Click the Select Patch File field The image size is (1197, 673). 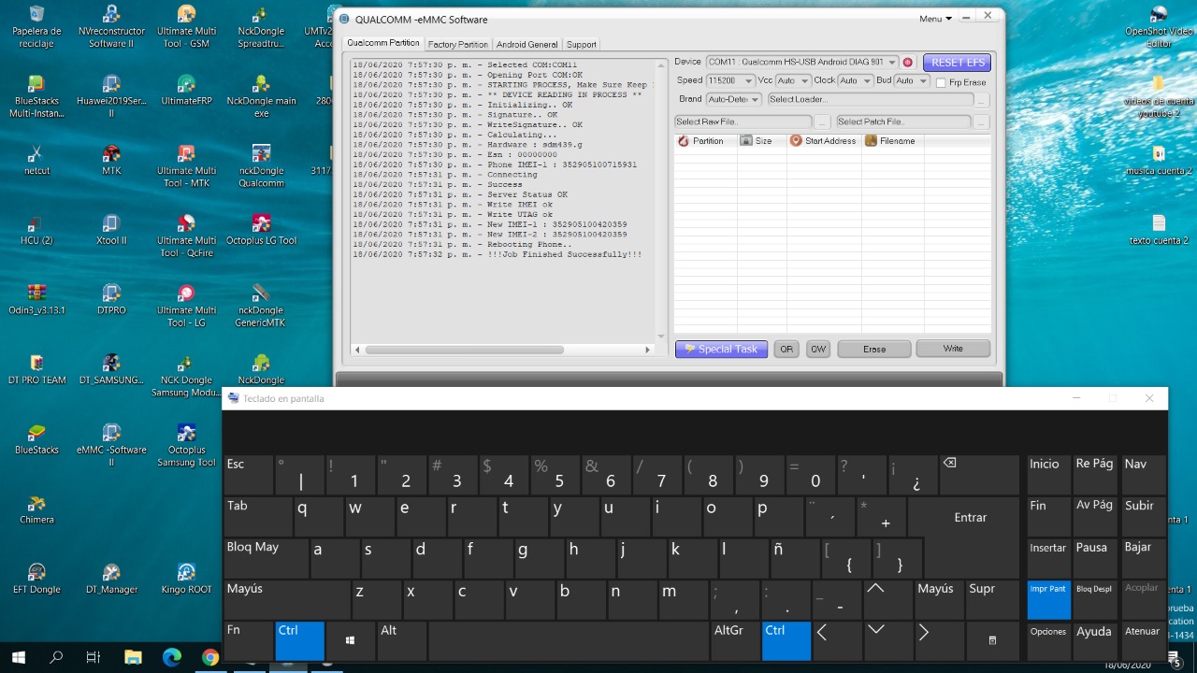pos(903,122)
